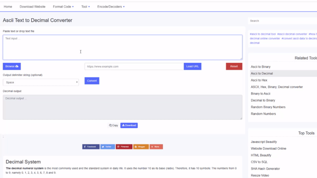Screen dimensions: 317x178
Task: Click the red Reset button
Action: point(234,66)
